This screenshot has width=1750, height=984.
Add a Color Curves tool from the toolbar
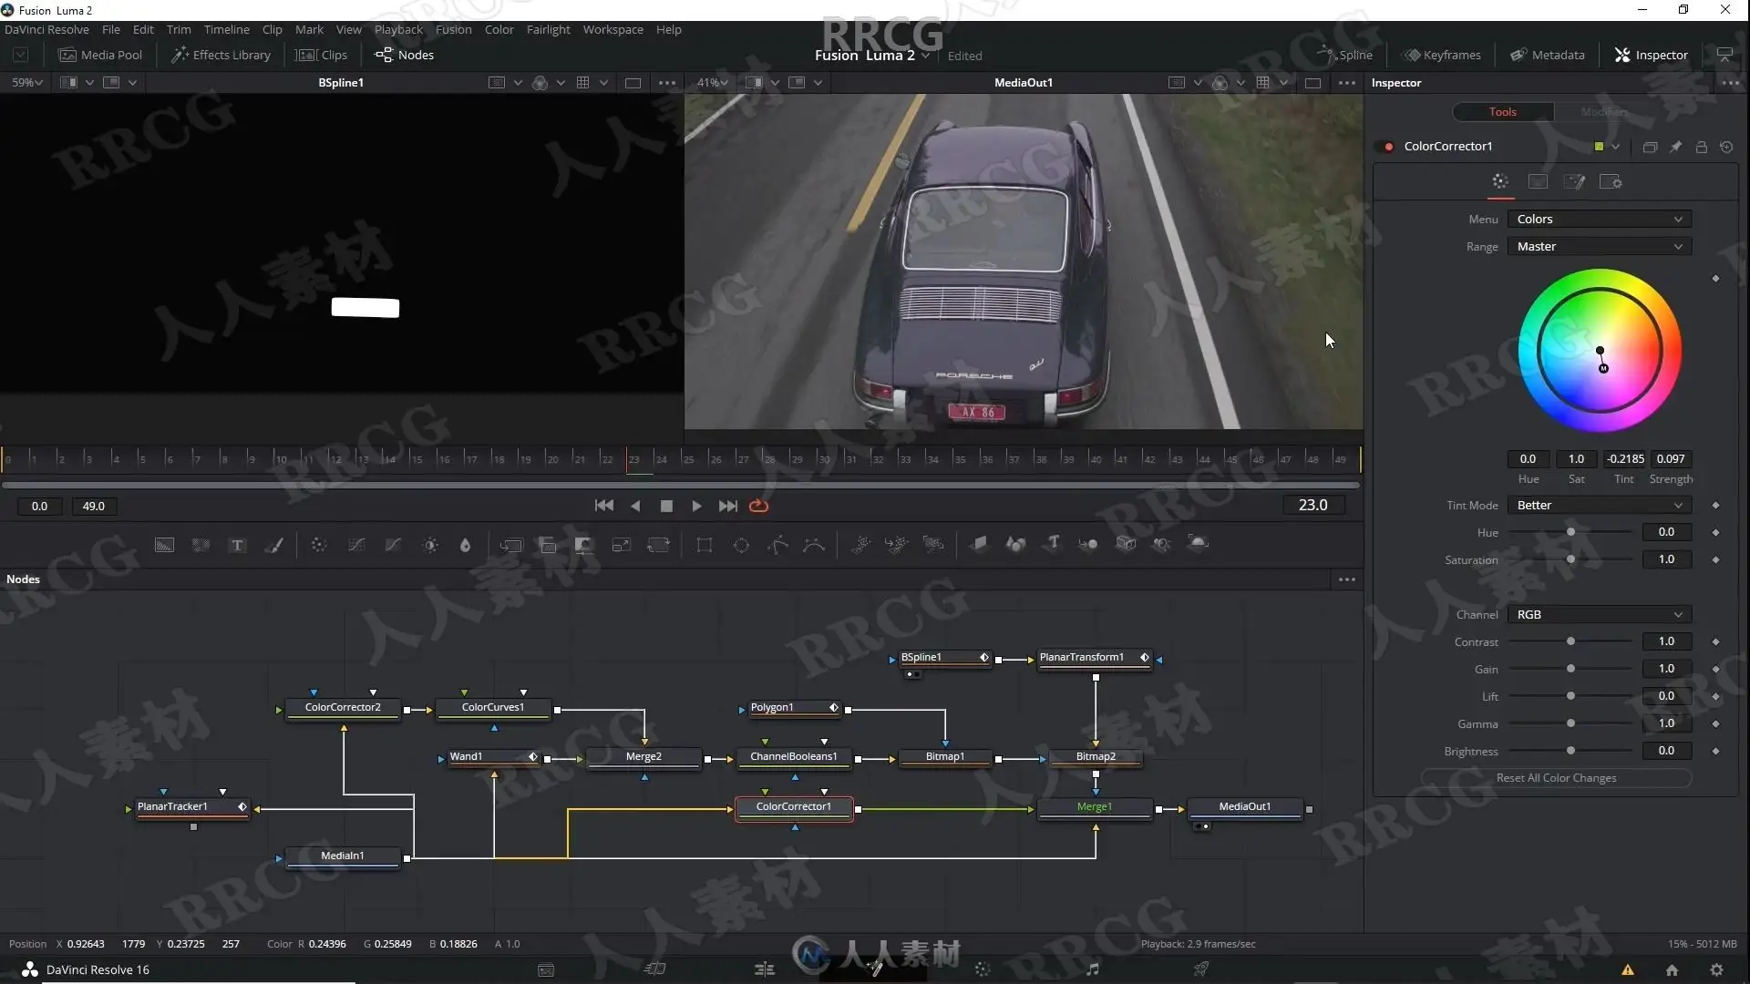pos(356,545)
